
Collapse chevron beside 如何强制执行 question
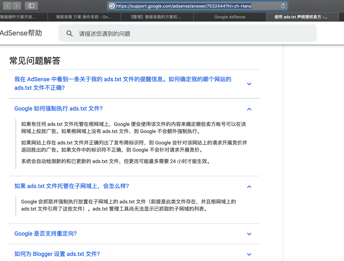click(249, 109)
